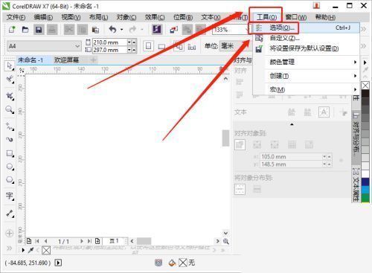Click the New document icon
The height and width of the screenshot is (273, 372).
tap(12, 30)
